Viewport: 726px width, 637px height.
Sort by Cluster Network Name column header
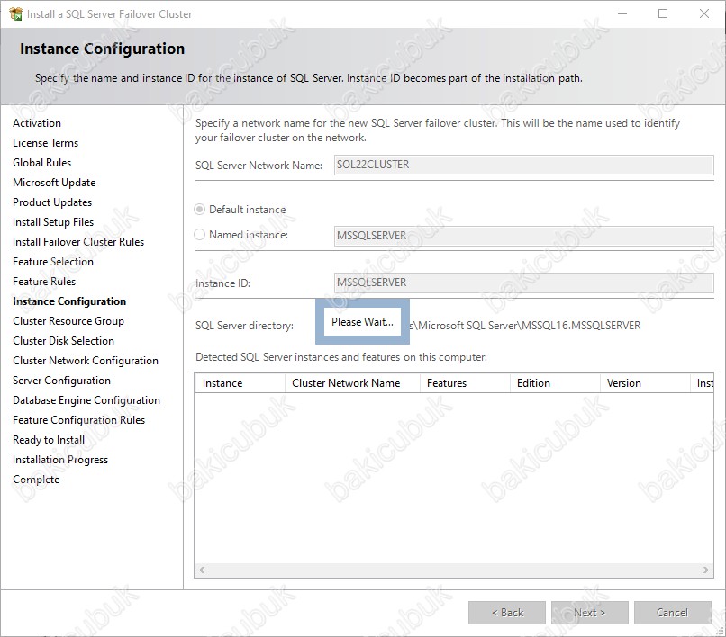click(352, 383)
